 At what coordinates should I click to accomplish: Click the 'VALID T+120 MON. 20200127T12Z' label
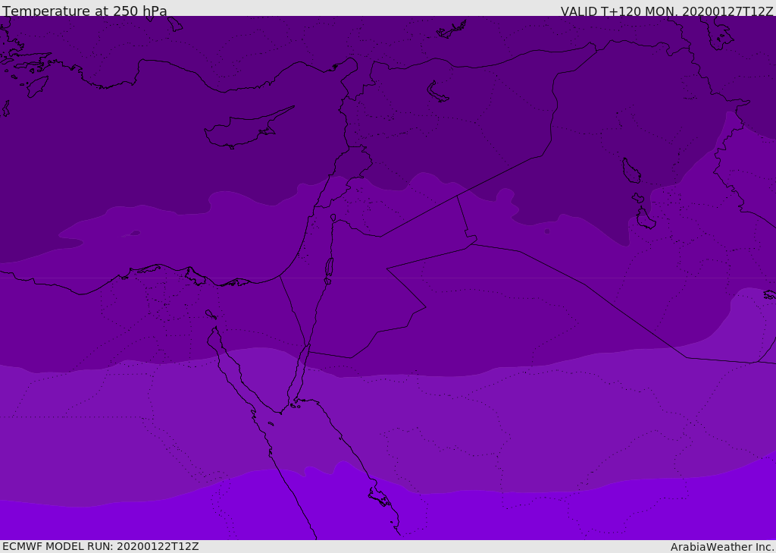tap(667, 11)
